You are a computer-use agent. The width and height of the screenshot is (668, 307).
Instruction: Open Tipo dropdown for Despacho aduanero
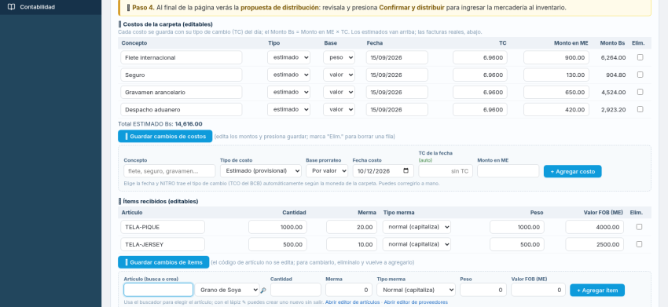click(289, 109)
